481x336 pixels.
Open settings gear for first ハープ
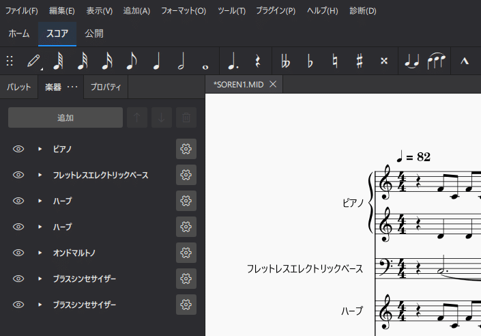point(186,201)
